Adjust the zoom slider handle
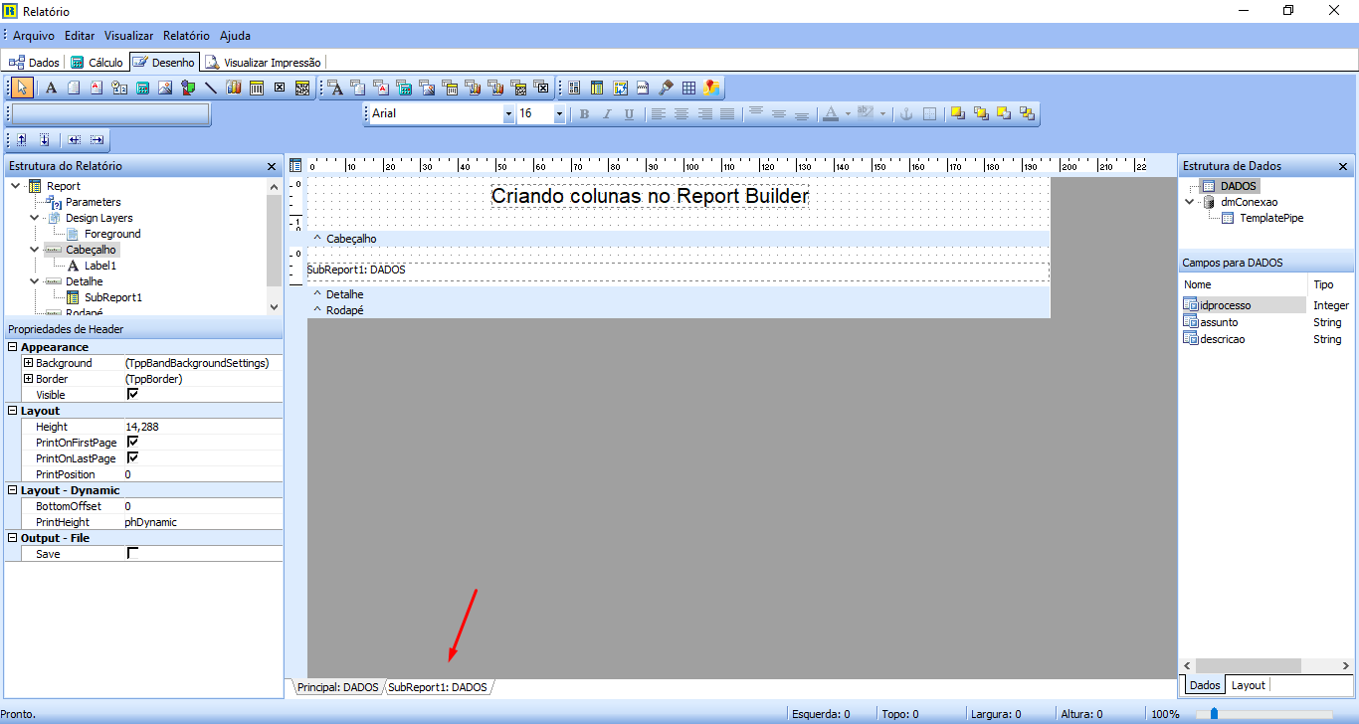 [x=1214, y=713]
